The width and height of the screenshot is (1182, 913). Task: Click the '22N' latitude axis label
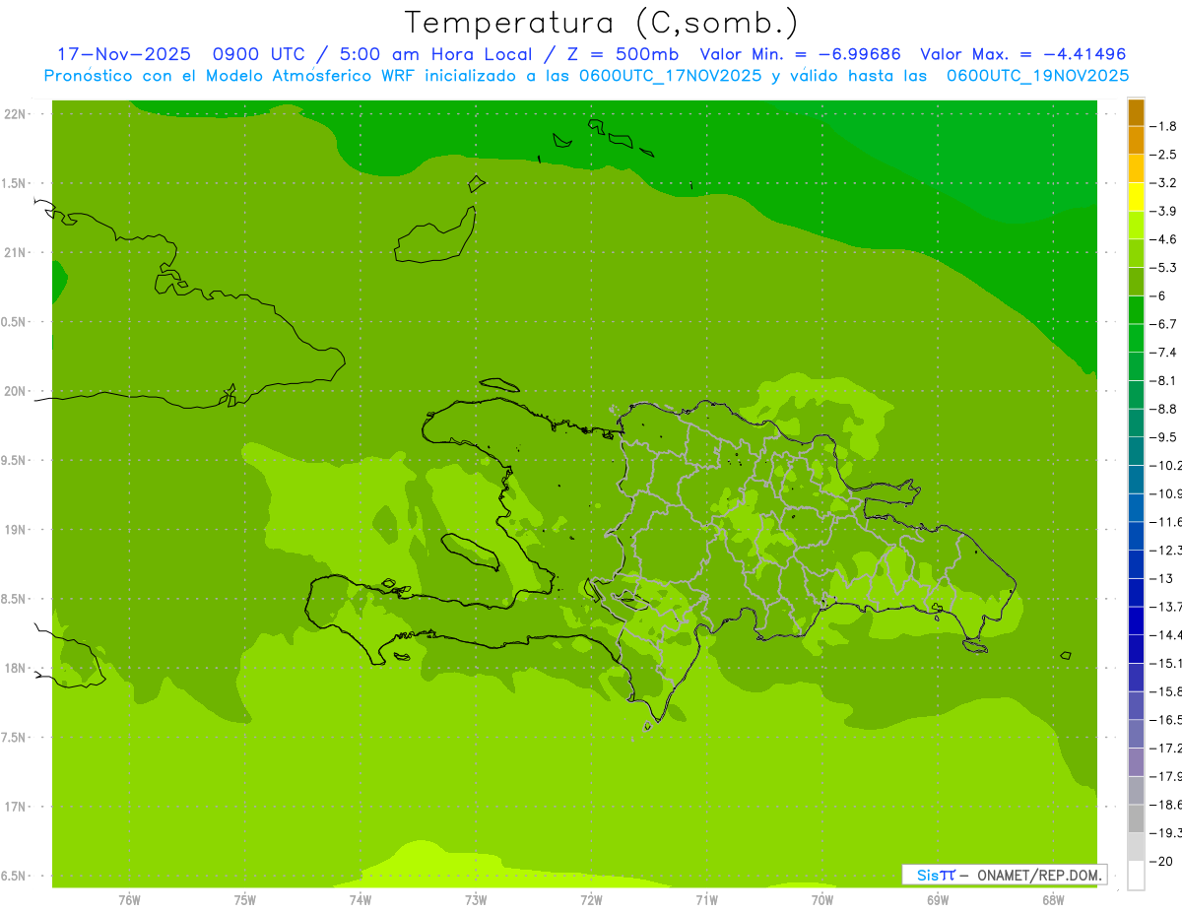click(14, 114)
